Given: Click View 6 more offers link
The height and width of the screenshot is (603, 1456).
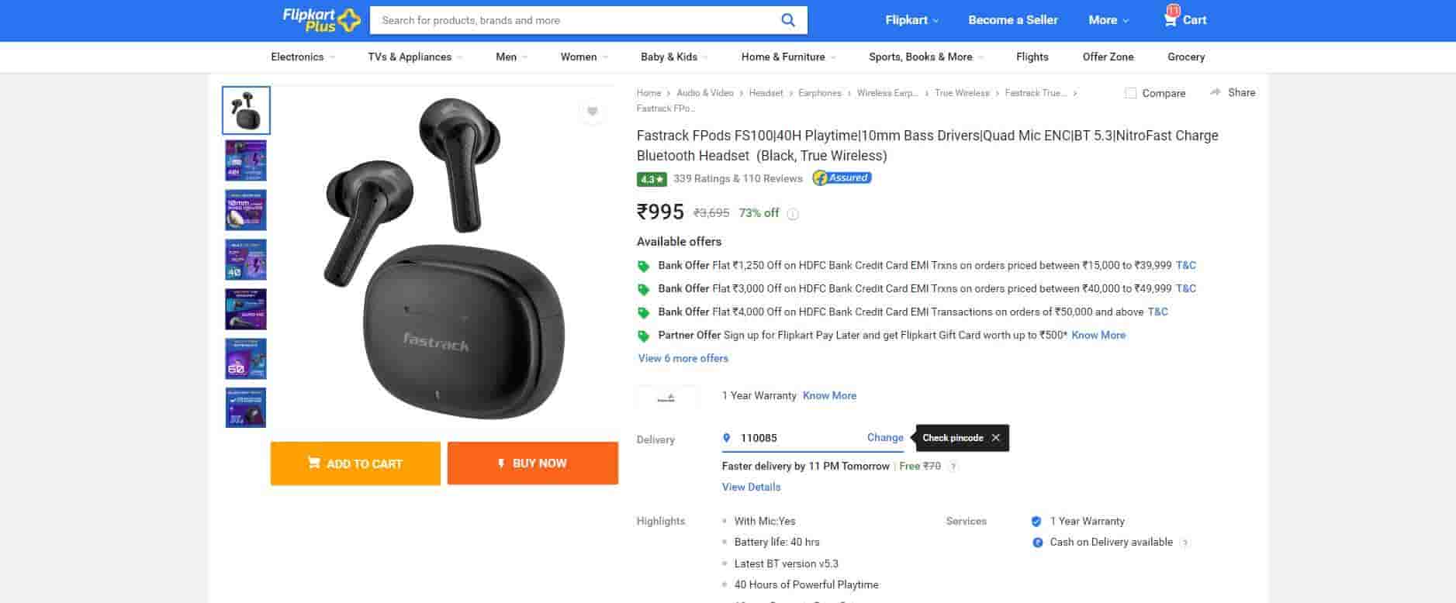Looking at the screenshot, I should pos(683,358).
